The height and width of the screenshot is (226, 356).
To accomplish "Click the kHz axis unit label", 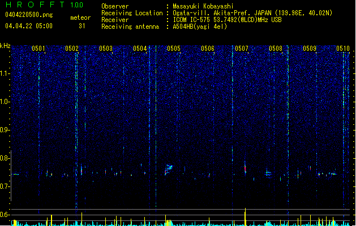I will 5,46.
